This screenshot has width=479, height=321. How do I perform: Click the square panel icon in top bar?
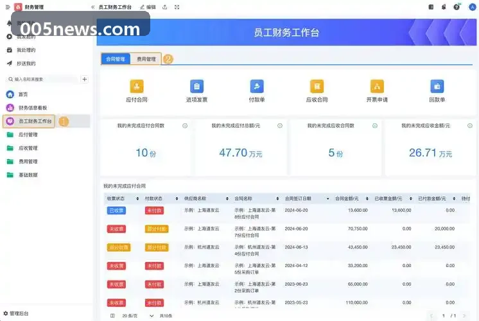point(431,7)
